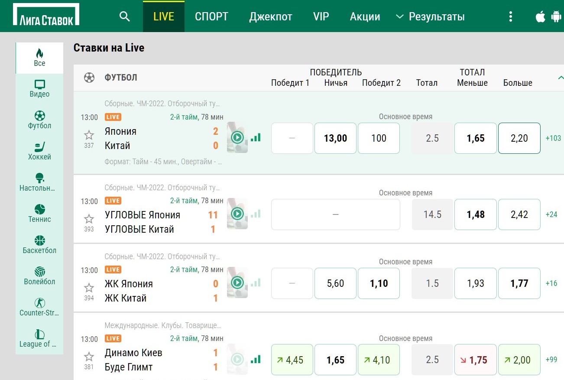The height and width of the screenshot is (380, 564).
Task: Open the Результаты dropdown
Action: tap(430, 16)
